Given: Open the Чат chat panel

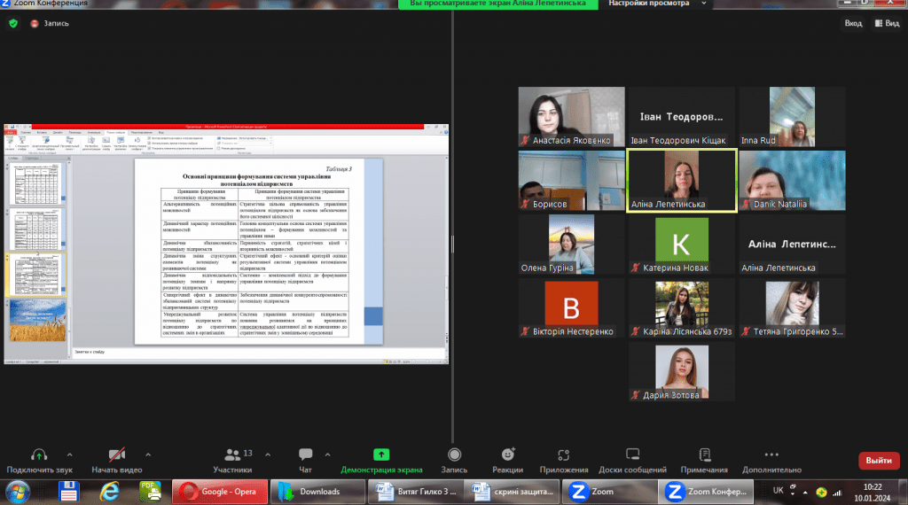Looking at the screenshot, I should coord(305,454).
